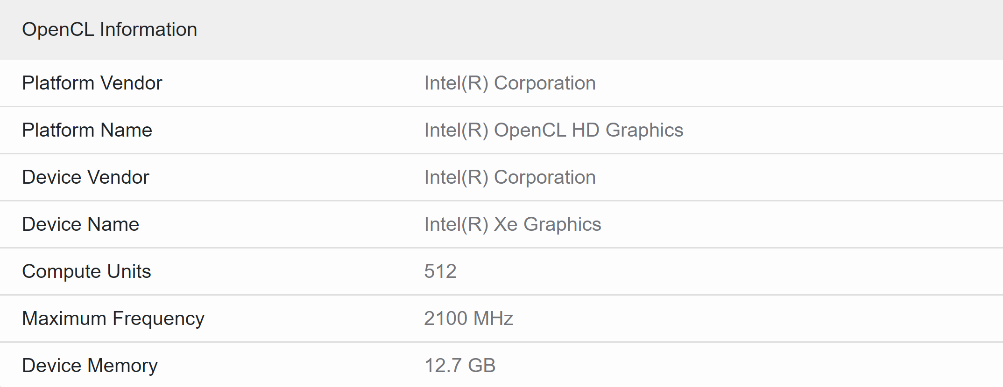The image size is (1003, 387).
Task: Click the word Frequency in the table
Action: [x=159, y=319]
